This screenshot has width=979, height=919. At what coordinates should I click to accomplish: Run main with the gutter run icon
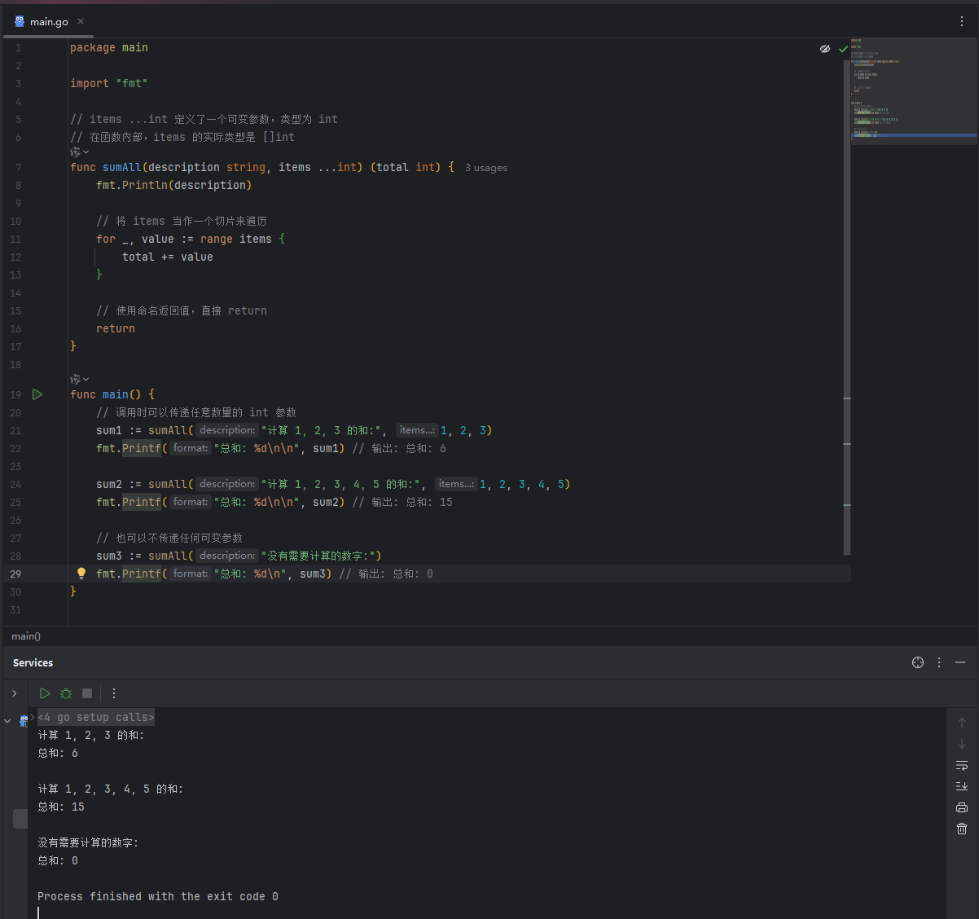(x=37, y=394)
